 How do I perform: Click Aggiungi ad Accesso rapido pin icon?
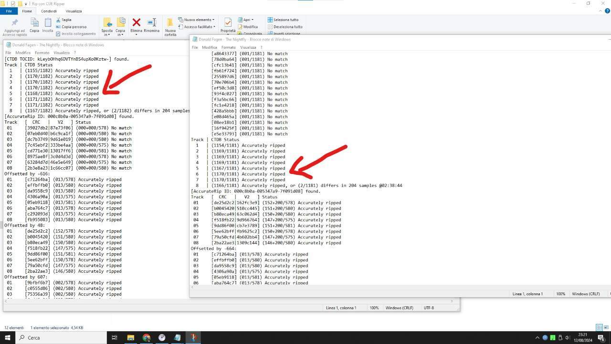[14, 22]
